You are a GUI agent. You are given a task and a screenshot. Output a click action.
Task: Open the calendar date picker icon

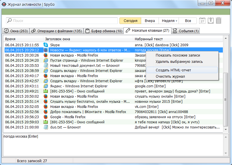pos(202,21)
